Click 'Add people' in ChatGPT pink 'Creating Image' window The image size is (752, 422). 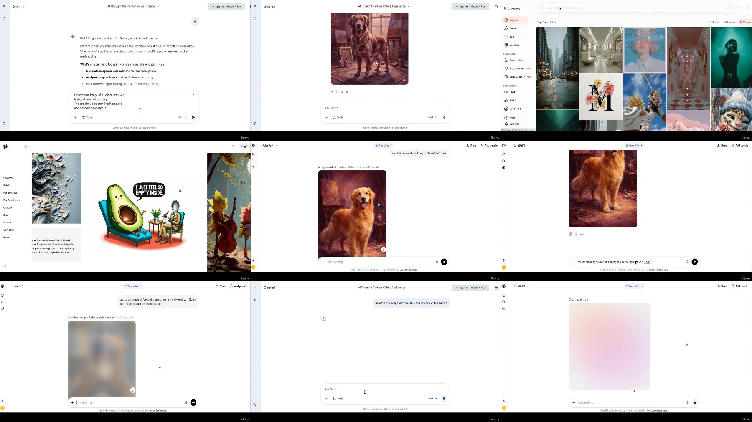739,286
